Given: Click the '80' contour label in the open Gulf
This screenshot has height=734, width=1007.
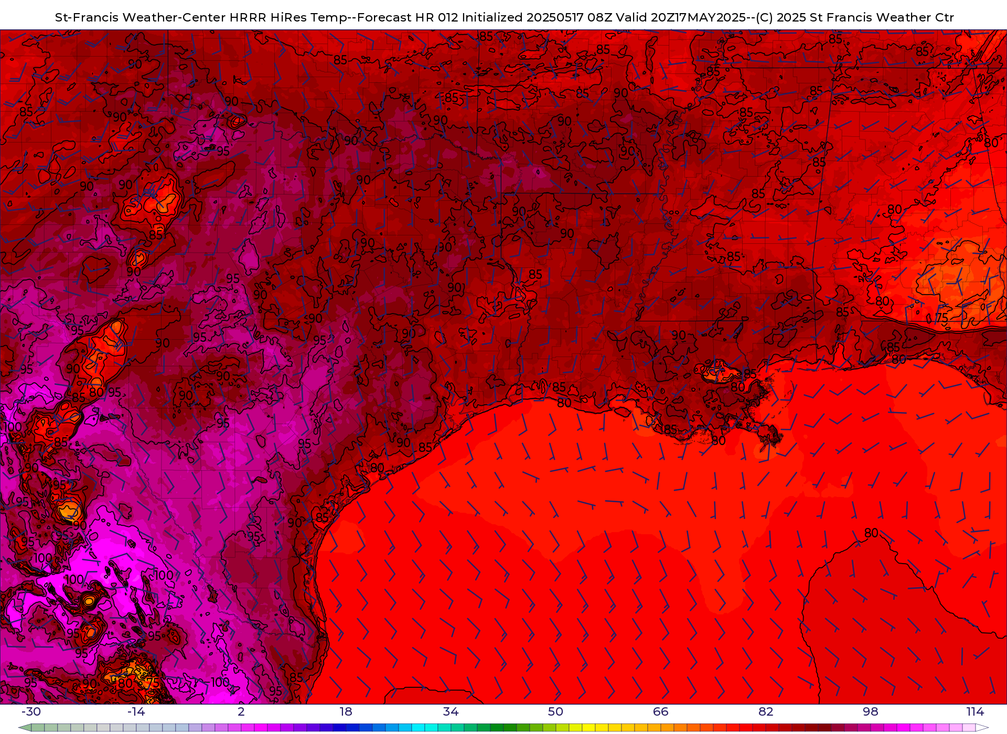Looking at the screenshot, I should 871,533.
